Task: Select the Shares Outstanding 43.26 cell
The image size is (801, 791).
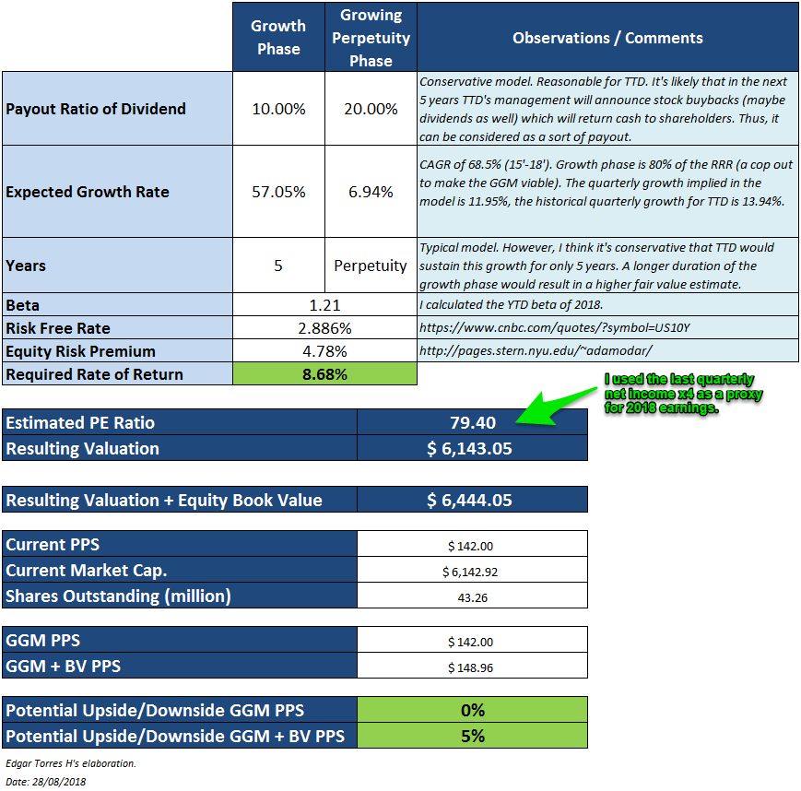Action: pos(472,595)
